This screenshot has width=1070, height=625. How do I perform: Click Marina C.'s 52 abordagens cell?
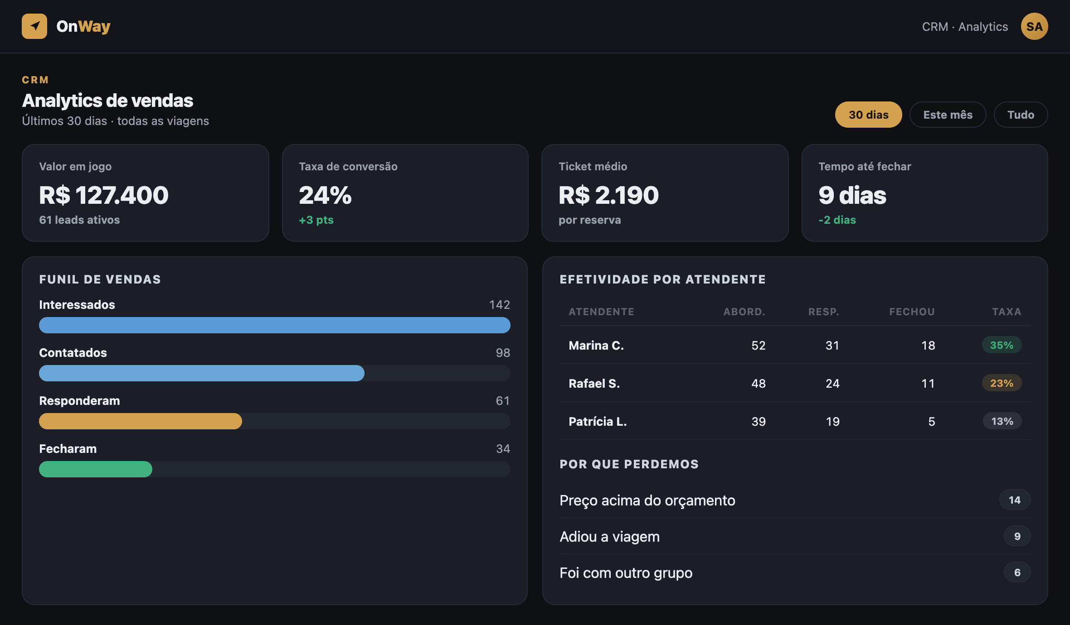coord(758,345)
